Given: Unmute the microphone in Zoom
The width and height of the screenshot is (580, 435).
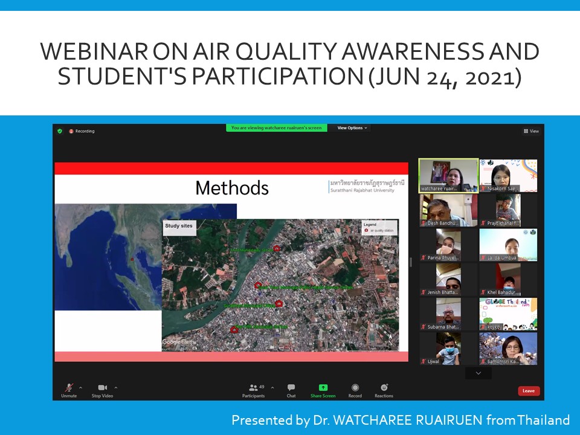Looking at the screenshot, I should pyautogui.click(x=69, y=390).
